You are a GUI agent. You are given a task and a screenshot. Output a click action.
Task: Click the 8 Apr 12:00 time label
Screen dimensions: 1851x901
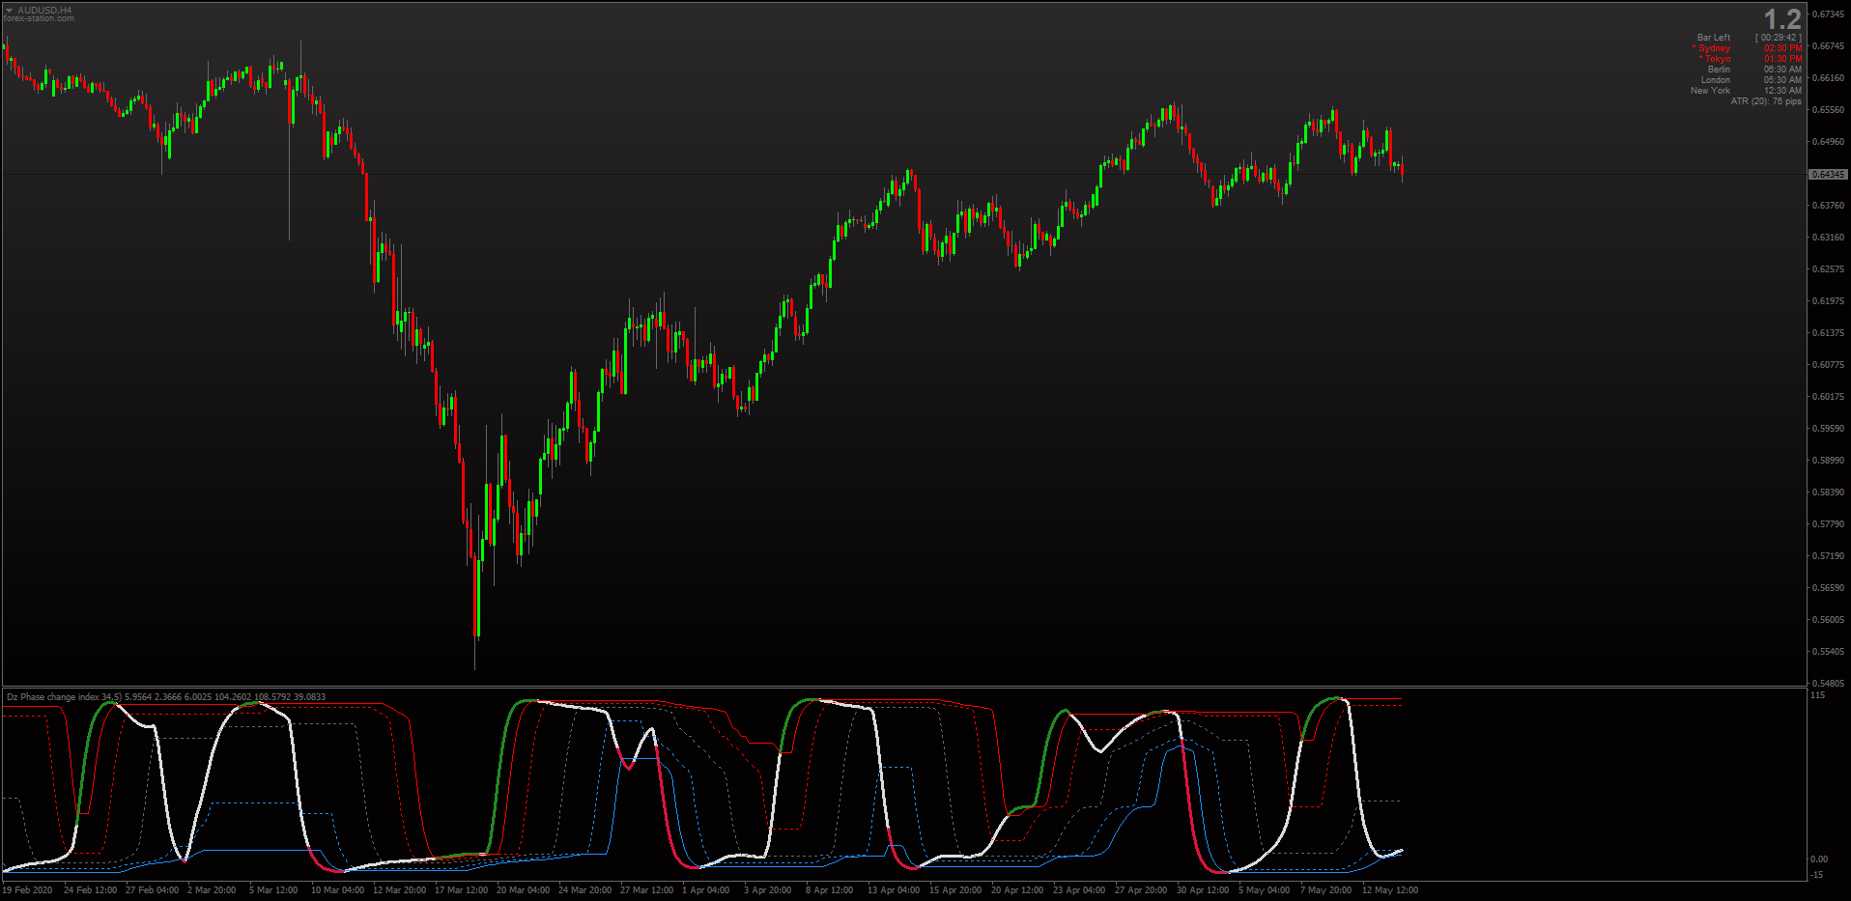tap(830, 890)
